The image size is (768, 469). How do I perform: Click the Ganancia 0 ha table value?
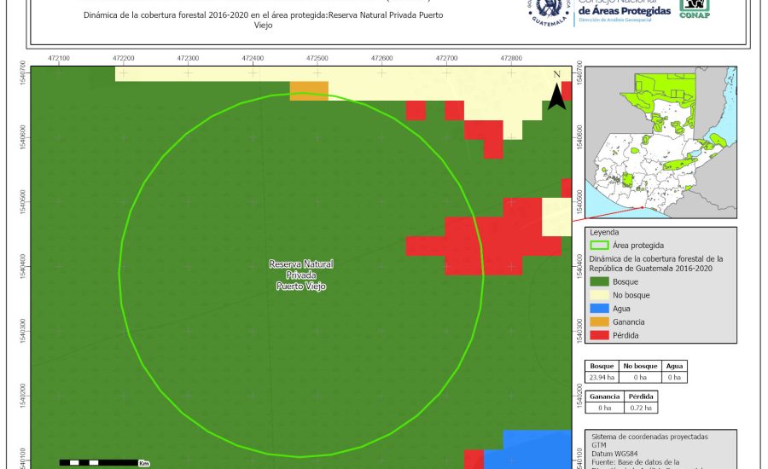point(603,408)
